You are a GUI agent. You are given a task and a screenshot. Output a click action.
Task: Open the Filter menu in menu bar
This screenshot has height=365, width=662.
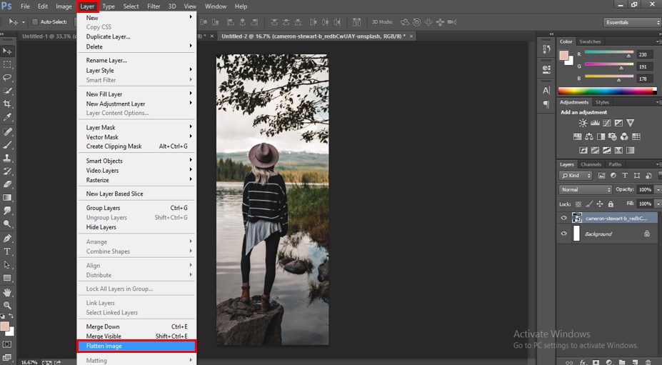click(x=154, y=6)
